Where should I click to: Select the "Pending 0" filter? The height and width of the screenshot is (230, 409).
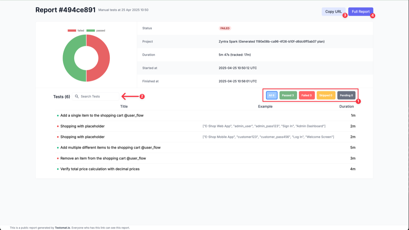coord(346,95)
